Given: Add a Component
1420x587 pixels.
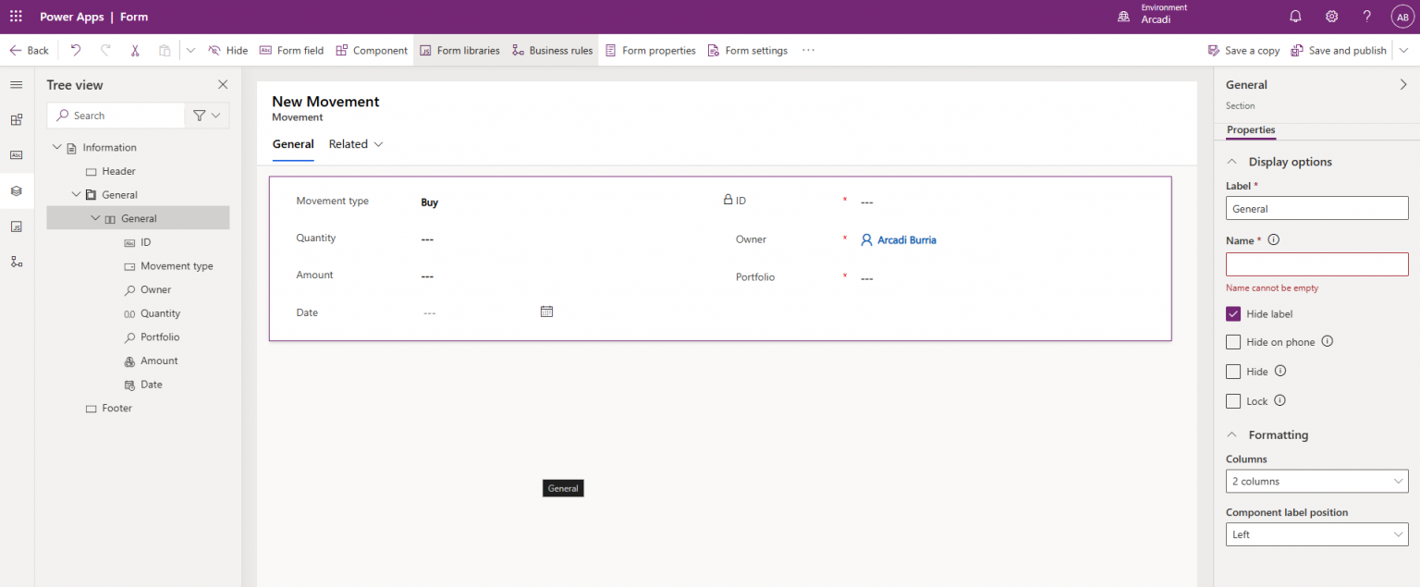Looking at the screenshot, I should [371, 50].
